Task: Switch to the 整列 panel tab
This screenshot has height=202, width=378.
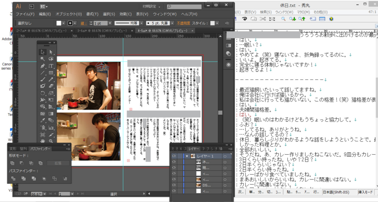Action: point(23,149)
